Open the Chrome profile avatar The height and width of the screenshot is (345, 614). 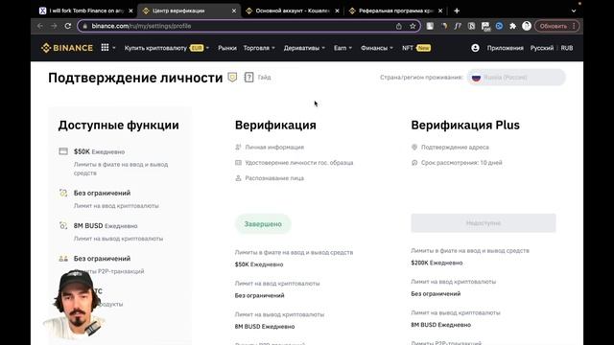click(x=527, y=26)
